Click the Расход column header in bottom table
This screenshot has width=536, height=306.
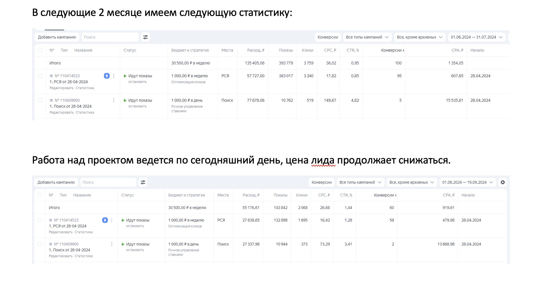click(251, 195)
